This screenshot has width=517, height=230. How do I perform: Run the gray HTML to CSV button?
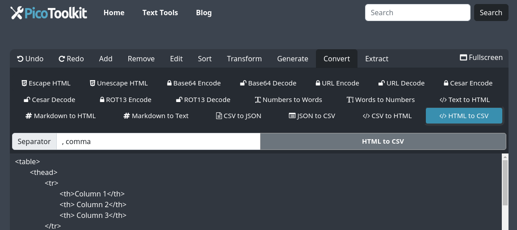tap(382, 141)
